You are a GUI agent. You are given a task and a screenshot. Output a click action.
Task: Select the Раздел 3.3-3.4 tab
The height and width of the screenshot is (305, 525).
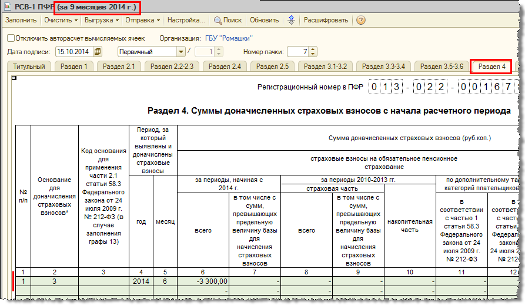[383, 67]
